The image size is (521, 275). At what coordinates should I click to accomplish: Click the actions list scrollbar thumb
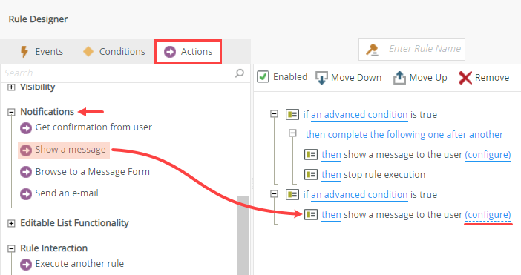[x=243, y=235]
